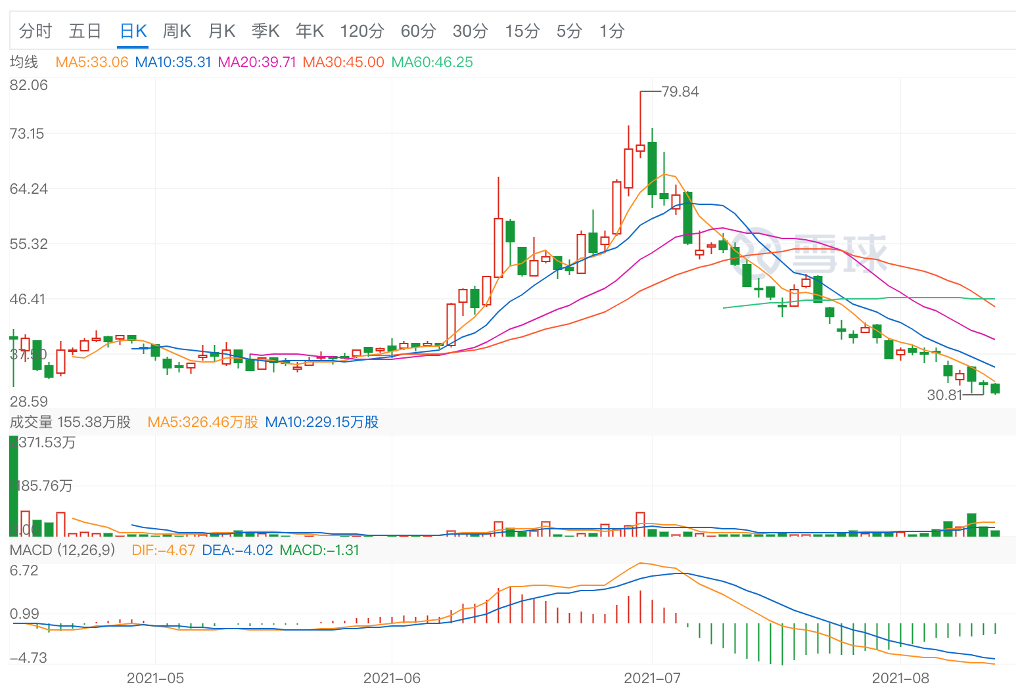Switch to 周K weekly chart

coord(177,31)
